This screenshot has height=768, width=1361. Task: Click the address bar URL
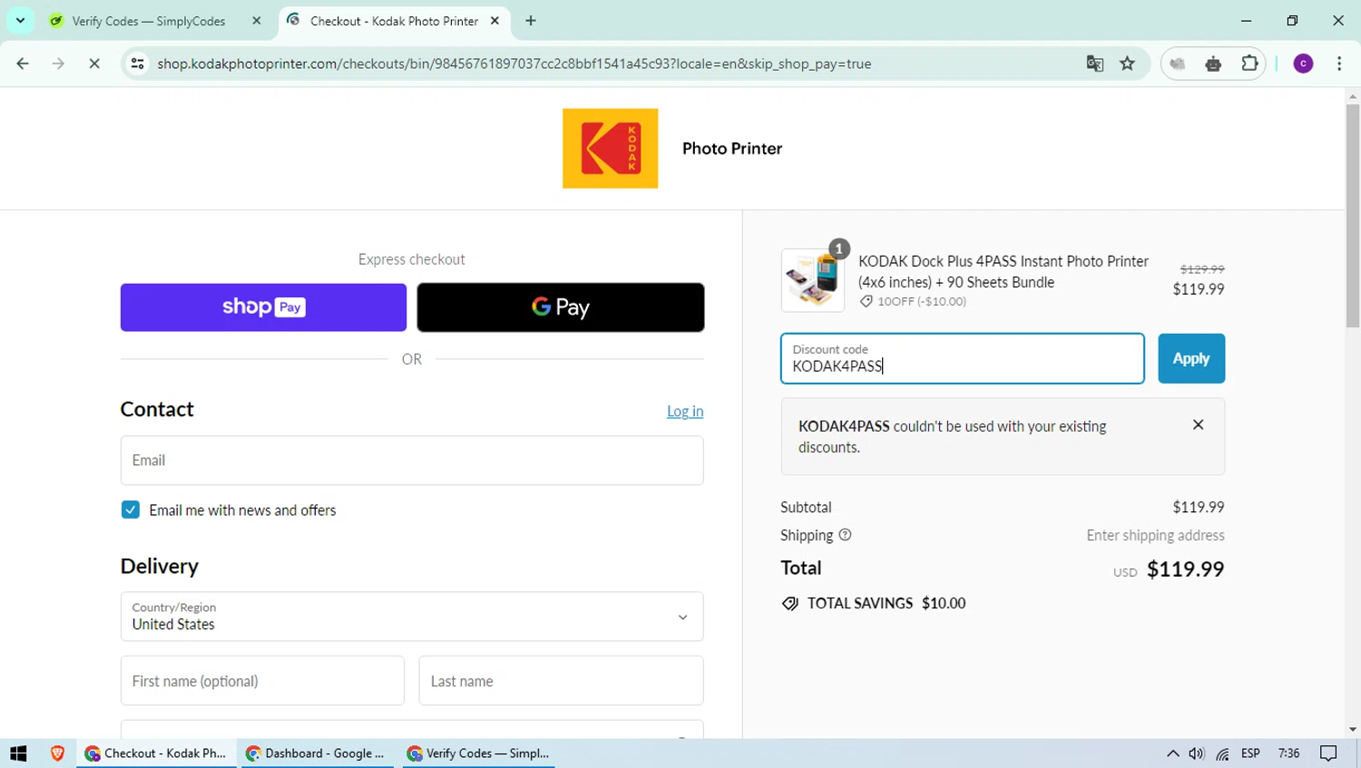pyautogui.click(x=514, y=63)
